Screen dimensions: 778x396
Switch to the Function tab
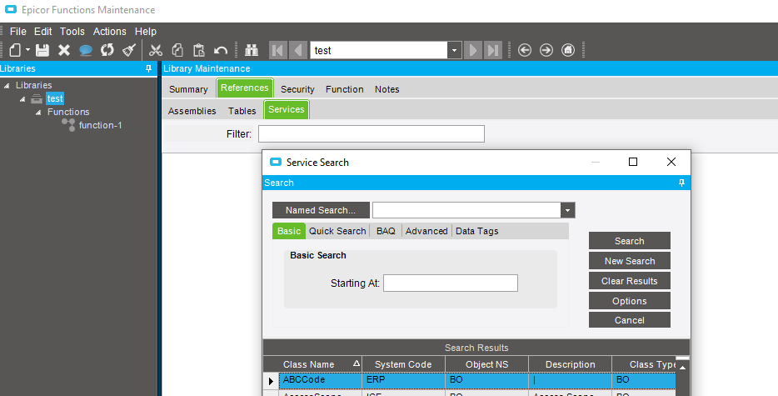[x=344, y=89]
